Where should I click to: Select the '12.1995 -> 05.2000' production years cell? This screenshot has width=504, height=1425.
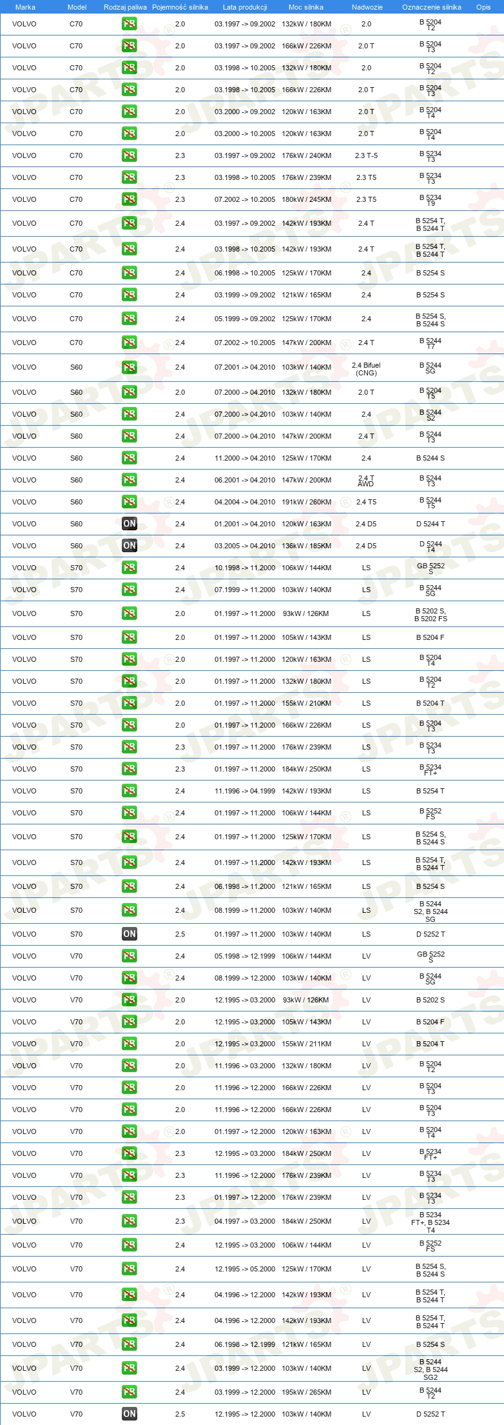tap(245, 1269)
